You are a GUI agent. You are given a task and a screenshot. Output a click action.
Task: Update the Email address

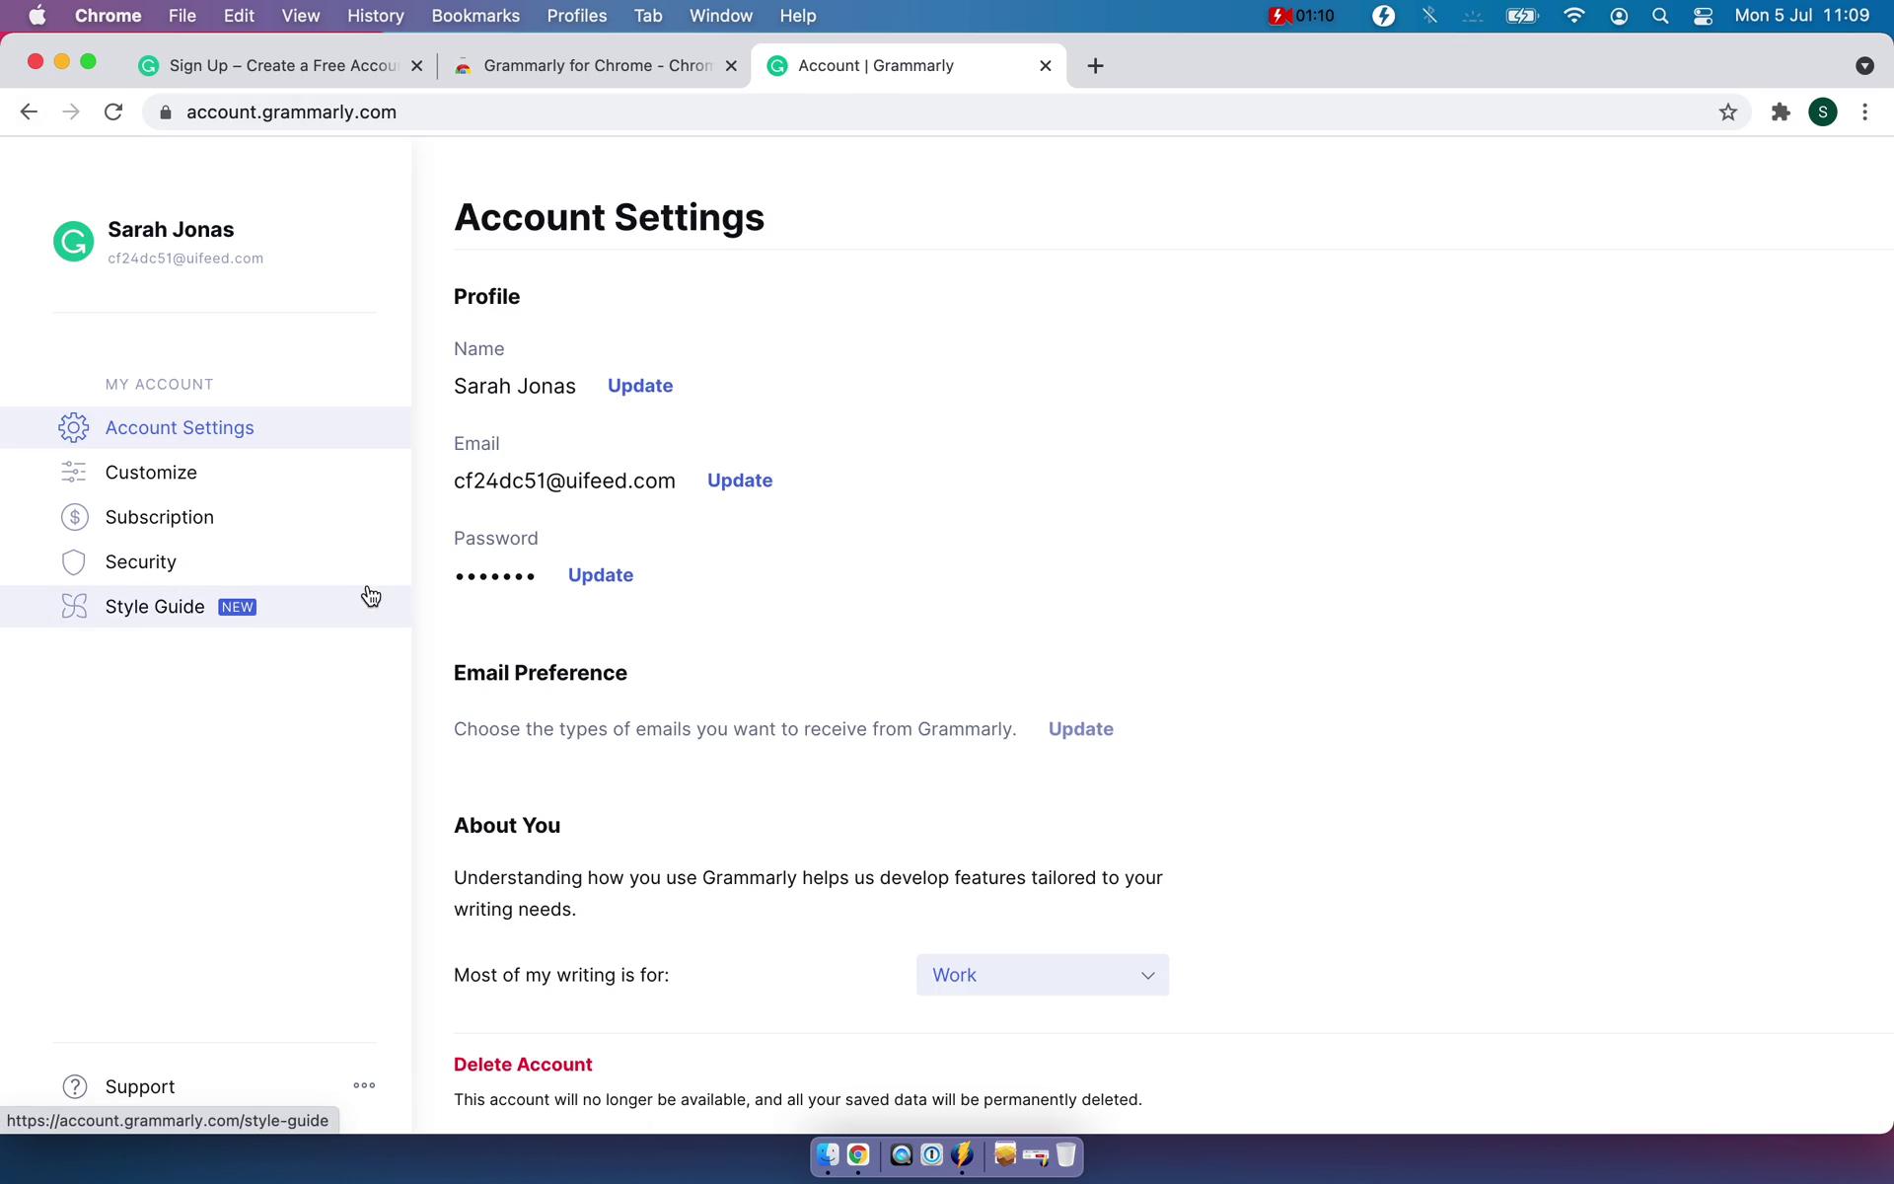coord(740,481)
